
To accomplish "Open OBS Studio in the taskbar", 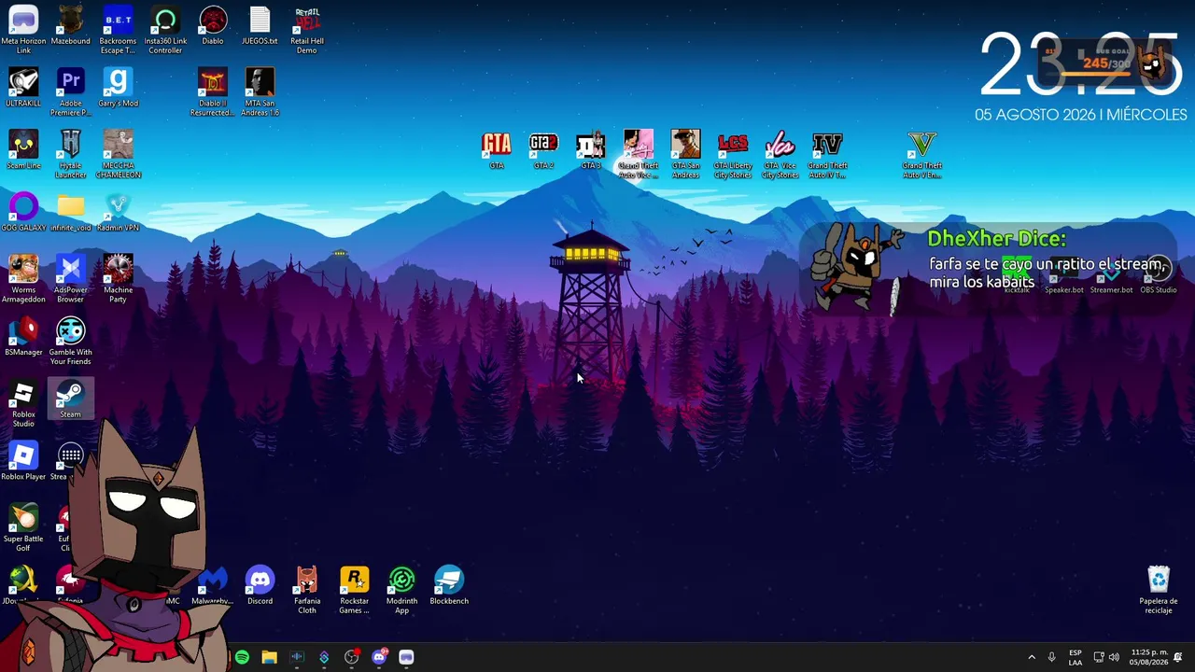I will click(x=351, y=657).
